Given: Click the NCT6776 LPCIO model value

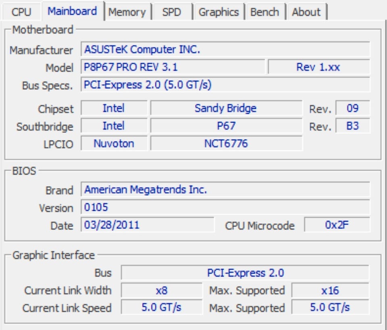Looking at the screenshot, I should (x=226, y=143).
